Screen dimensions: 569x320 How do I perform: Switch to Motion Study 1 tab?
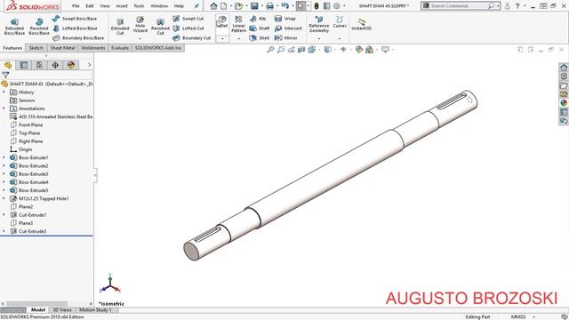pos(95,310)
